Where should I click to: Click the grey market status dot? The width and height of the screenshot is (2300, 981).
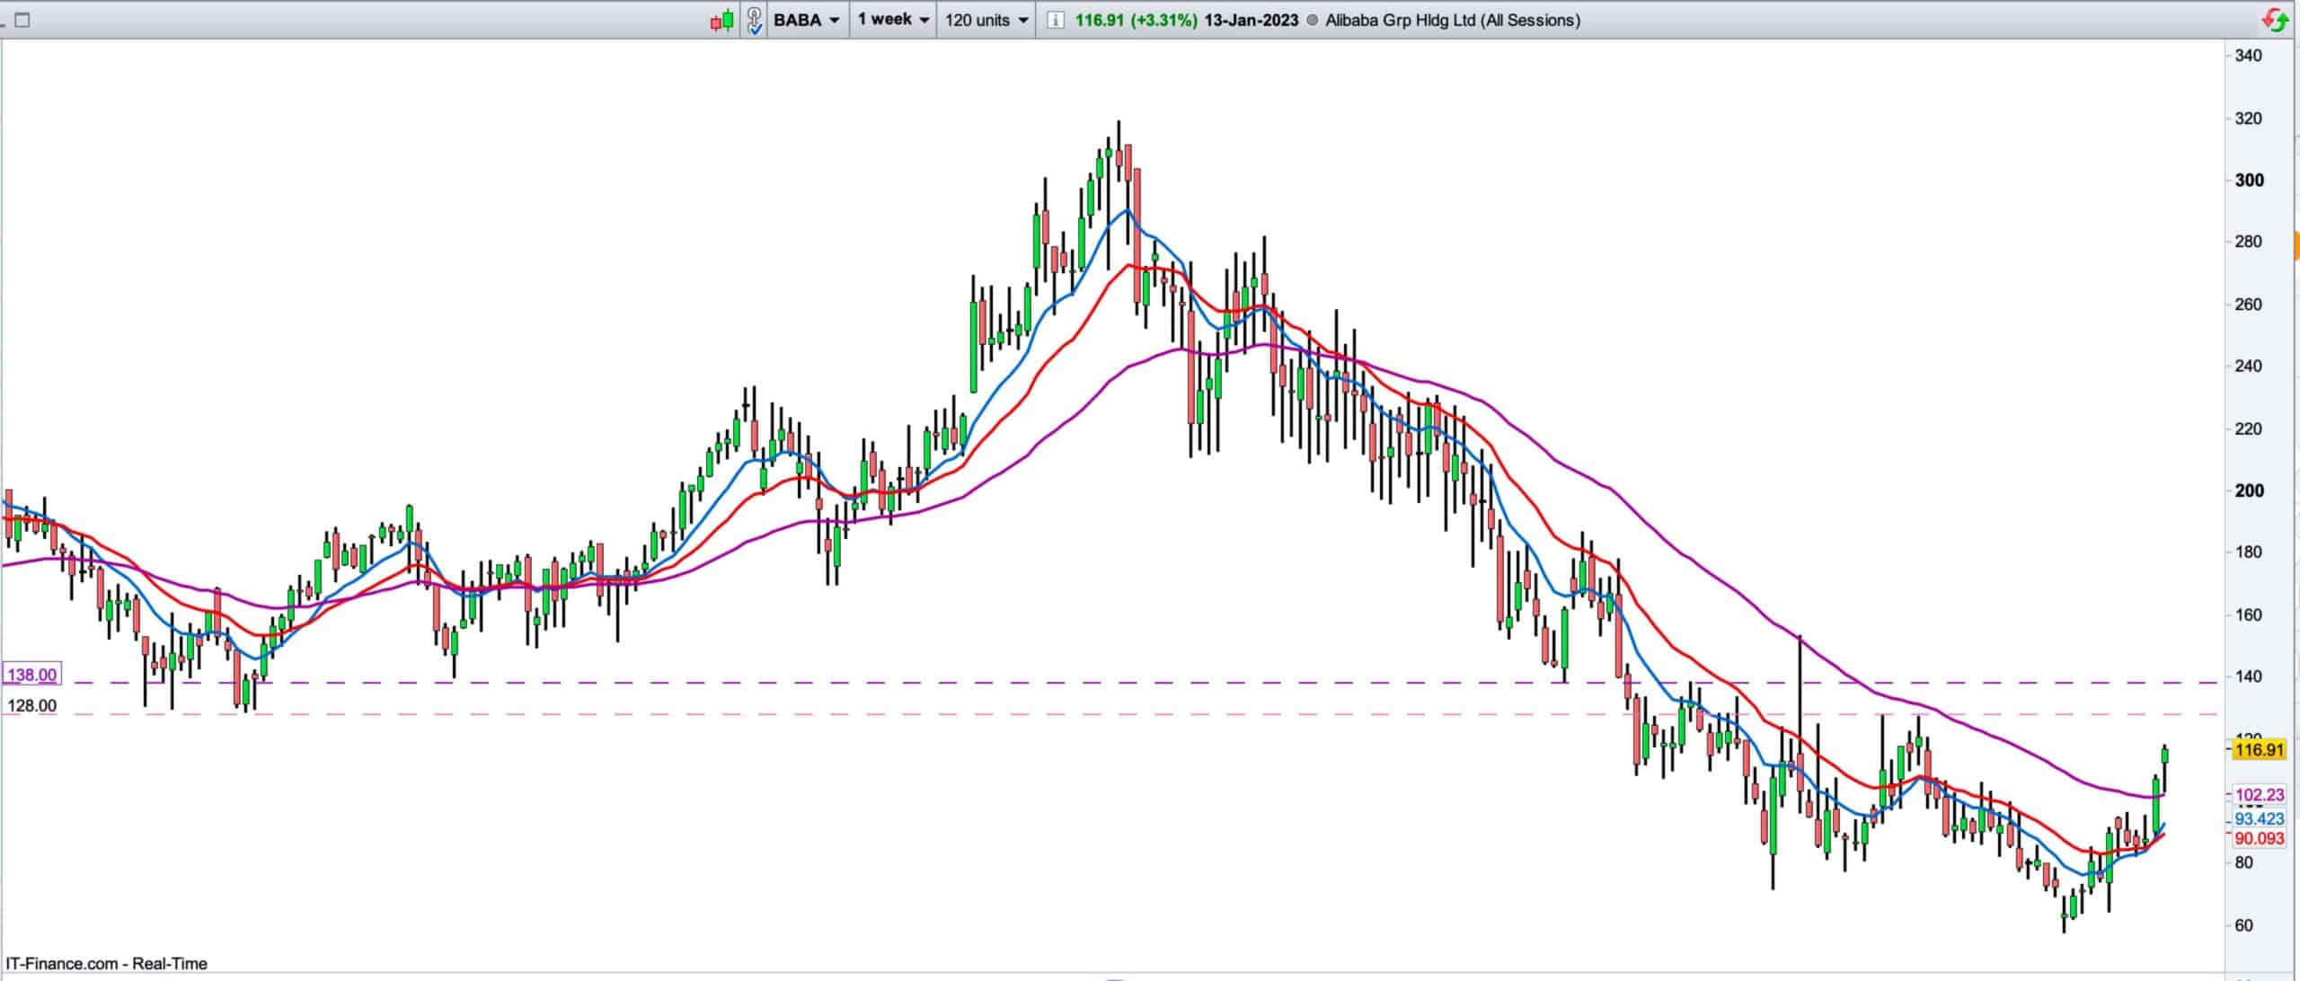pos(1312,21)
